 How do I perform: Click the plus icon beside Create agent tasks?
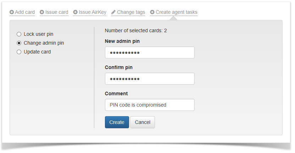152,12
